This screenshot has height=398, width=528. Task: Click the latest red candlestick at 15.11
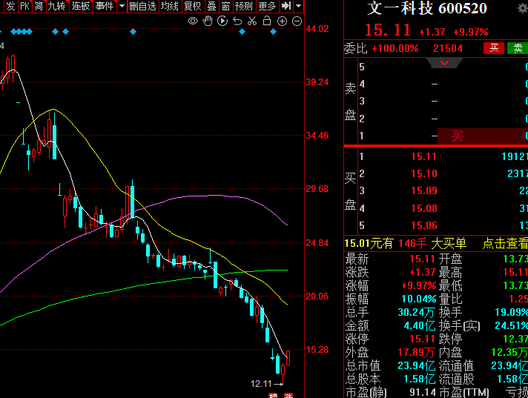coord(288,358)
